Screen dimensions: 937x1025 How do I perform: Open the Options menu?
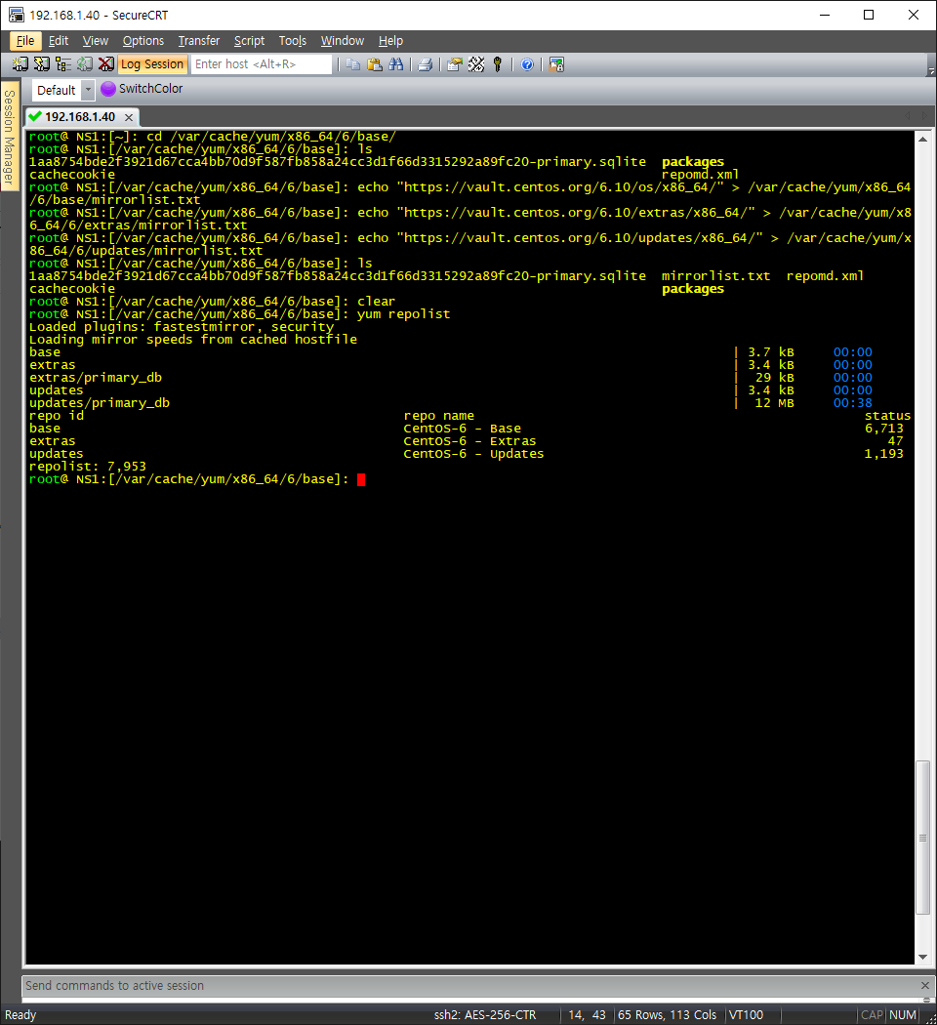pyautogui.click(x=143, y=41)
